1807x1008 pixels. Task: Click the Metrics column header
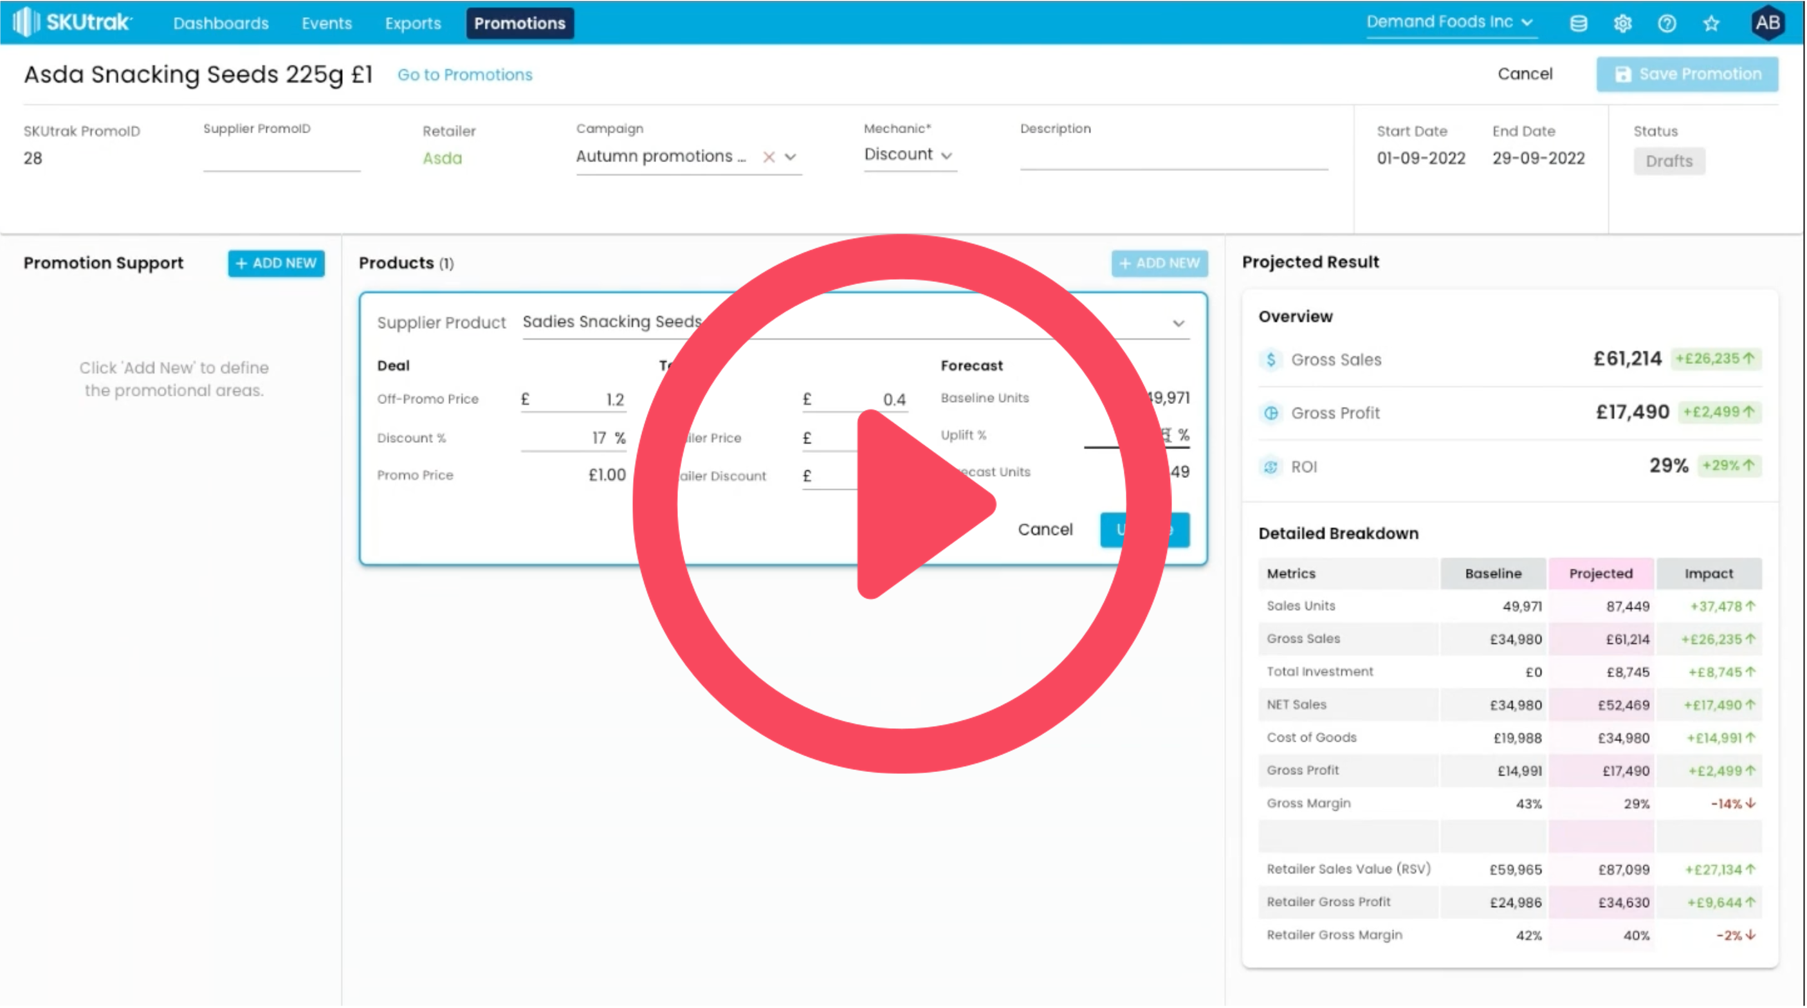pos(1348,574)
